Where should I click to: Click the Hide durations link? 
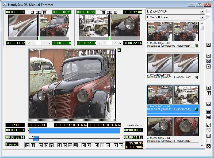(x=133, y=125)
